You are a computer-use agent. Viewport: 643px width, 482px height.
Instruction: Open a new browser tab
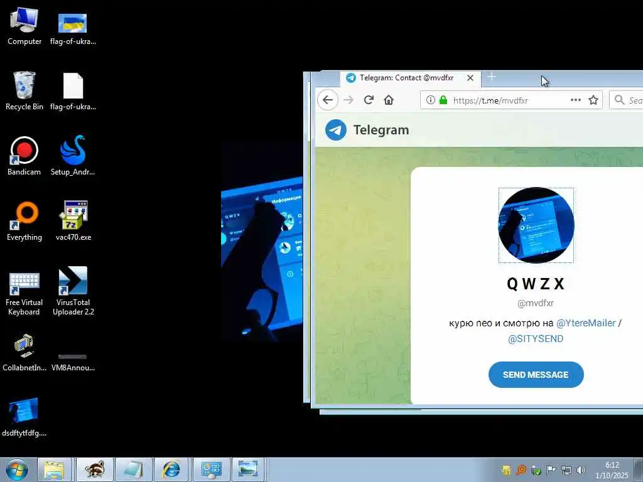click(491, 77)
